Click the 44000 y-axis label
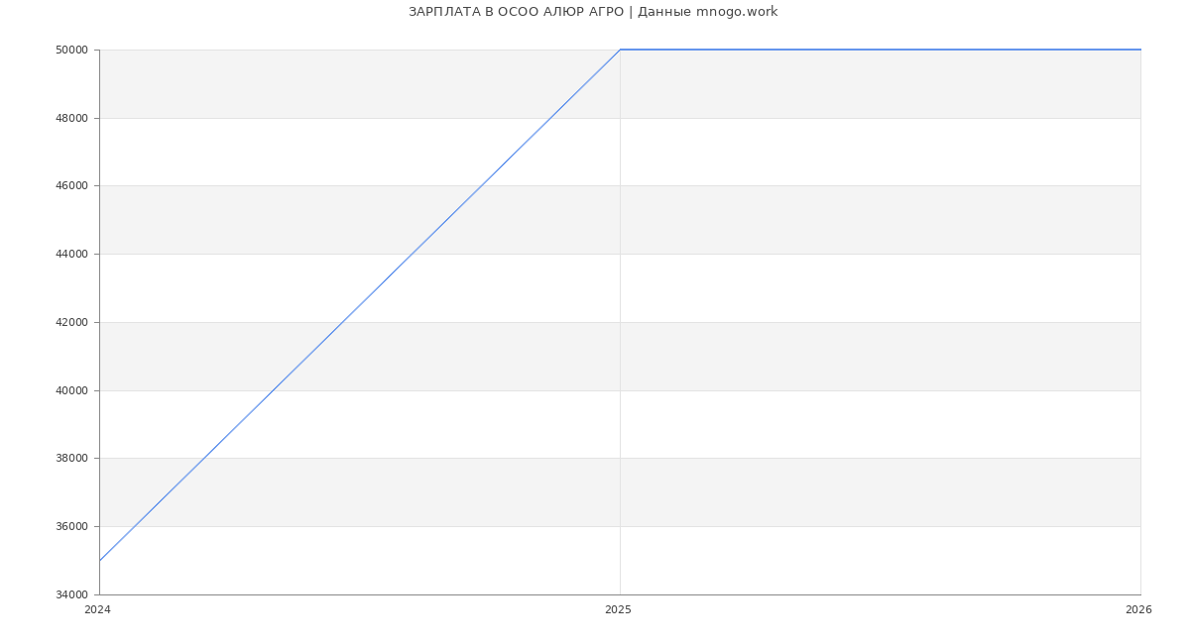Viewport: 1190px width, 644px height. (x=73, y=255)
